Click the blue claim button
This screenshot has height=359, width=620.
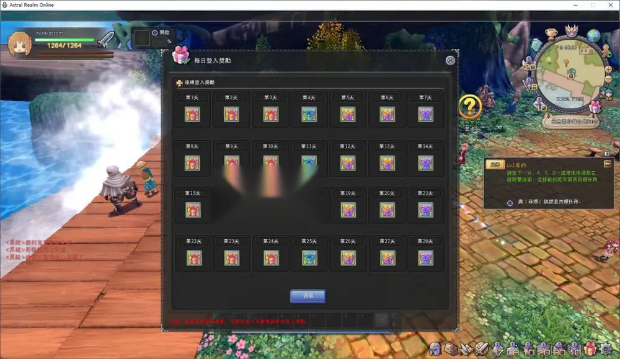tap(308, 296)
